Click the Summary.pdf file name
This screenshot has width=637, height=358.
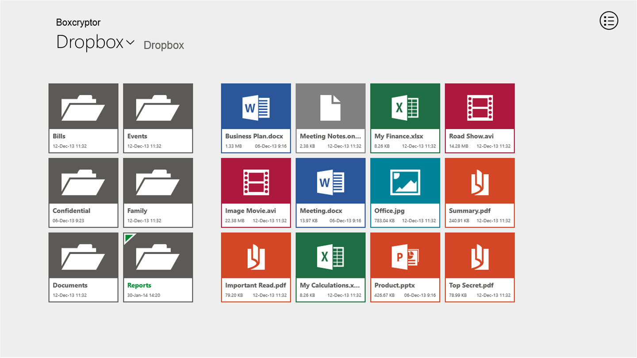[470, 211]
